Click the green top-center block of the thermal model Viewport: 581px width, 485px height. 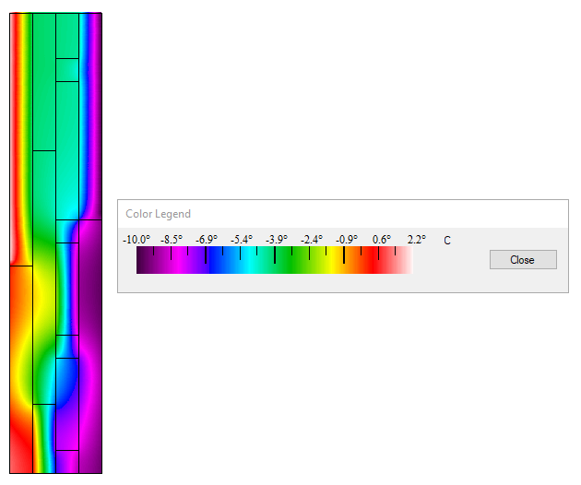pos(43,83)
